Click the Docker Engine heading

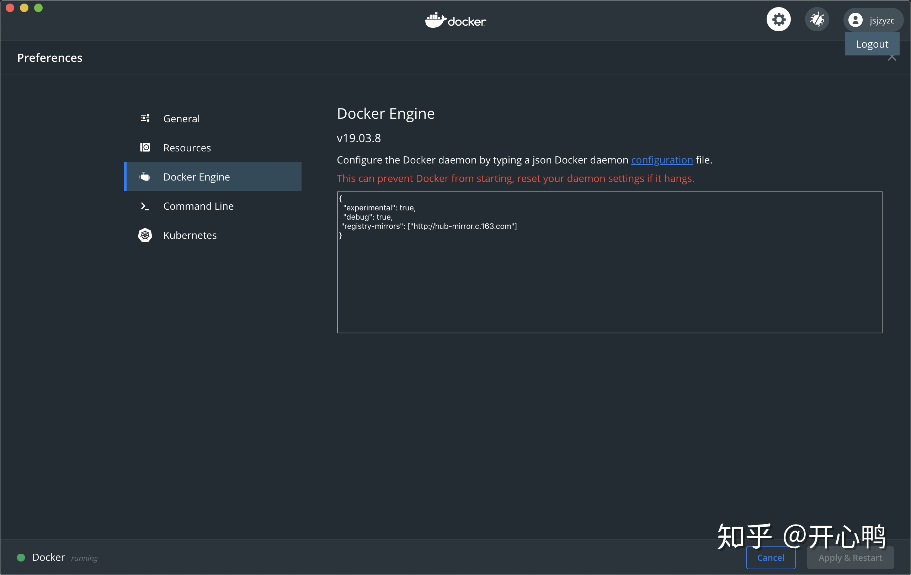point(385,113)
